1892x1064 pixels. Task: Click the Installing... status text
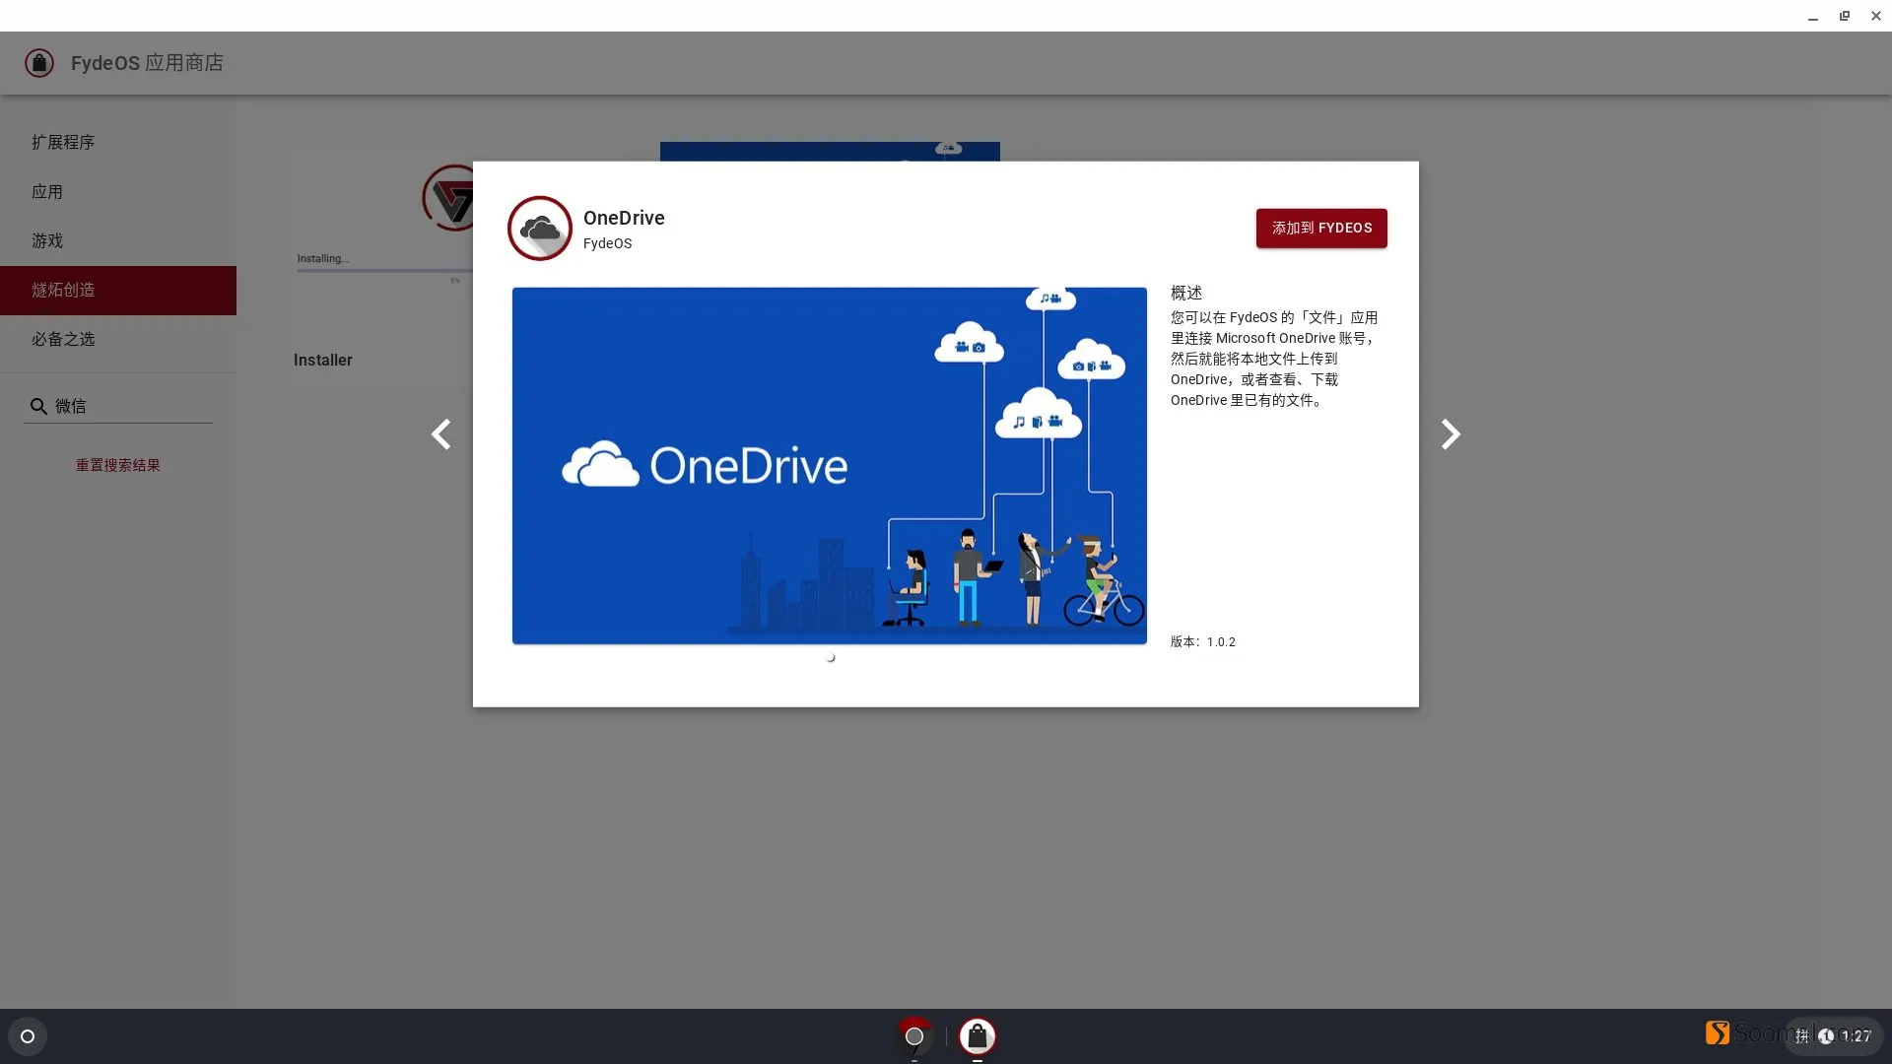pyautogui.click(x=323, y=259)
